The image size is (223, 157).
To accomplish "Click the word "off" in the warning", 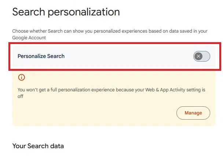I will [21, 97].
